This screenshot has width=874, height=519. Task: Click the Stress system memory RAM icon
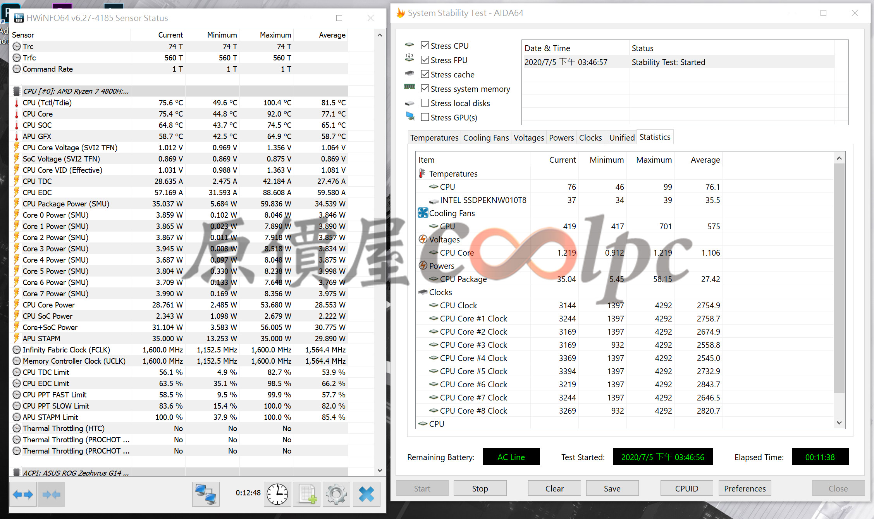tap(409, 86)
